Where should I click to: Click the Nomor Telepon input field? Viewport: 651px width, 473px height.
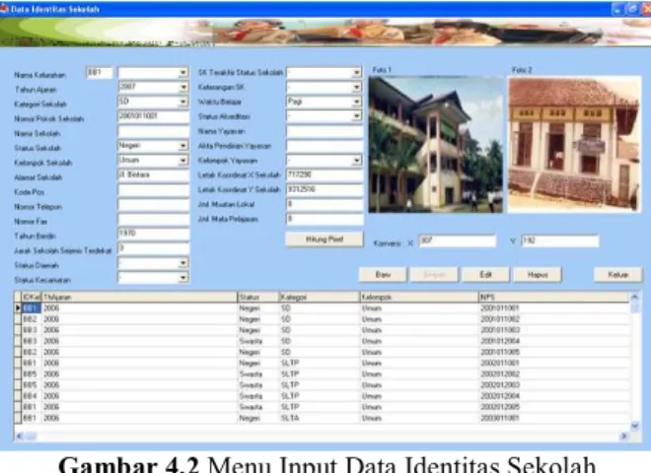click(153, 205)
